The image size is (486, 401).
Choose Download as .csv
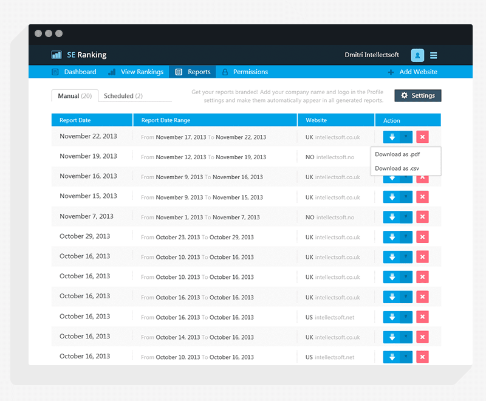tap(397, 168)
